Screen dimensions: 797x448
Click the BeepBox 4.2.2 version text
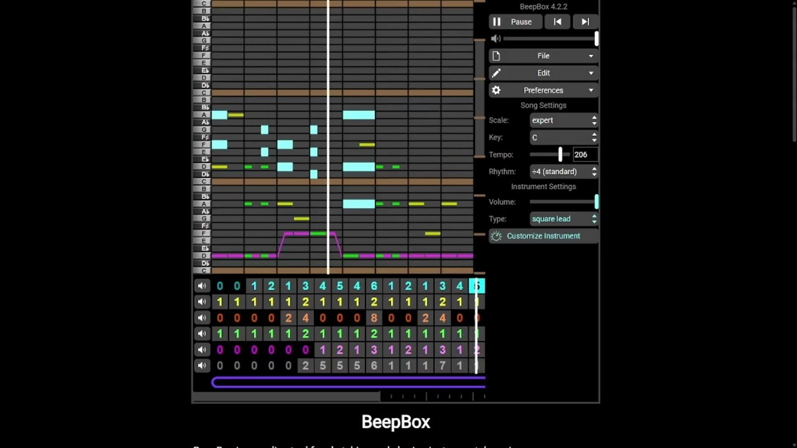point(544,6)
